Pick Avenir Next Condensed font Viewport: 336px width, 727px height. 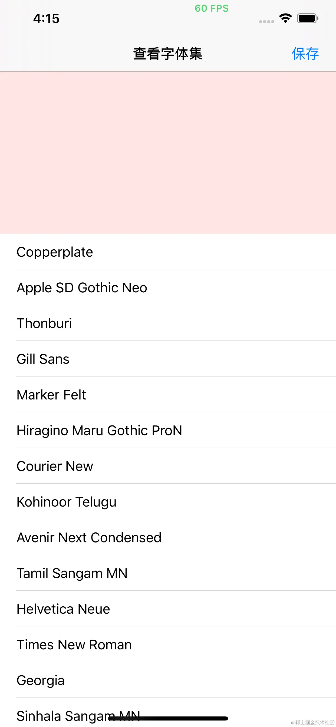click(x=89, y=537)
